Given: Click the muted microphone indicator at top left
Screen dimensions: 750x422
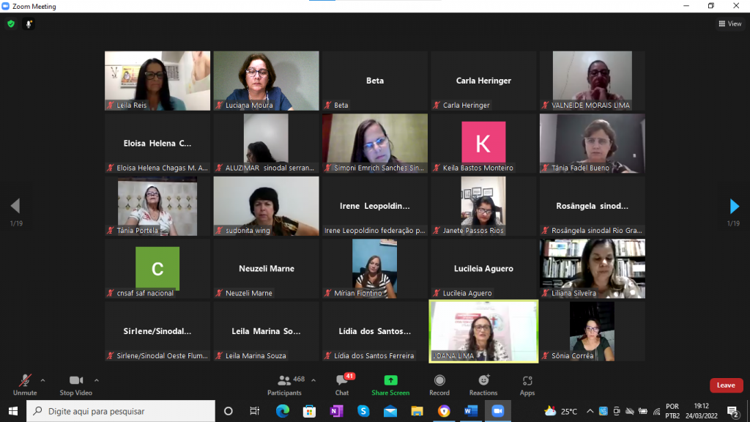Looking at the screenshot, I should [x=29, y=24].
